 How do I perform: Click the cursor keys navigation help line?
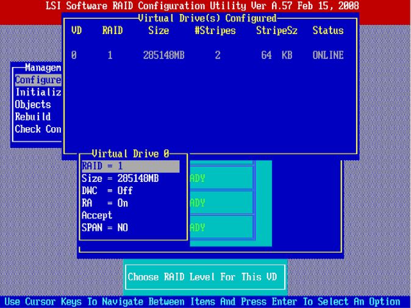[202, 302]
